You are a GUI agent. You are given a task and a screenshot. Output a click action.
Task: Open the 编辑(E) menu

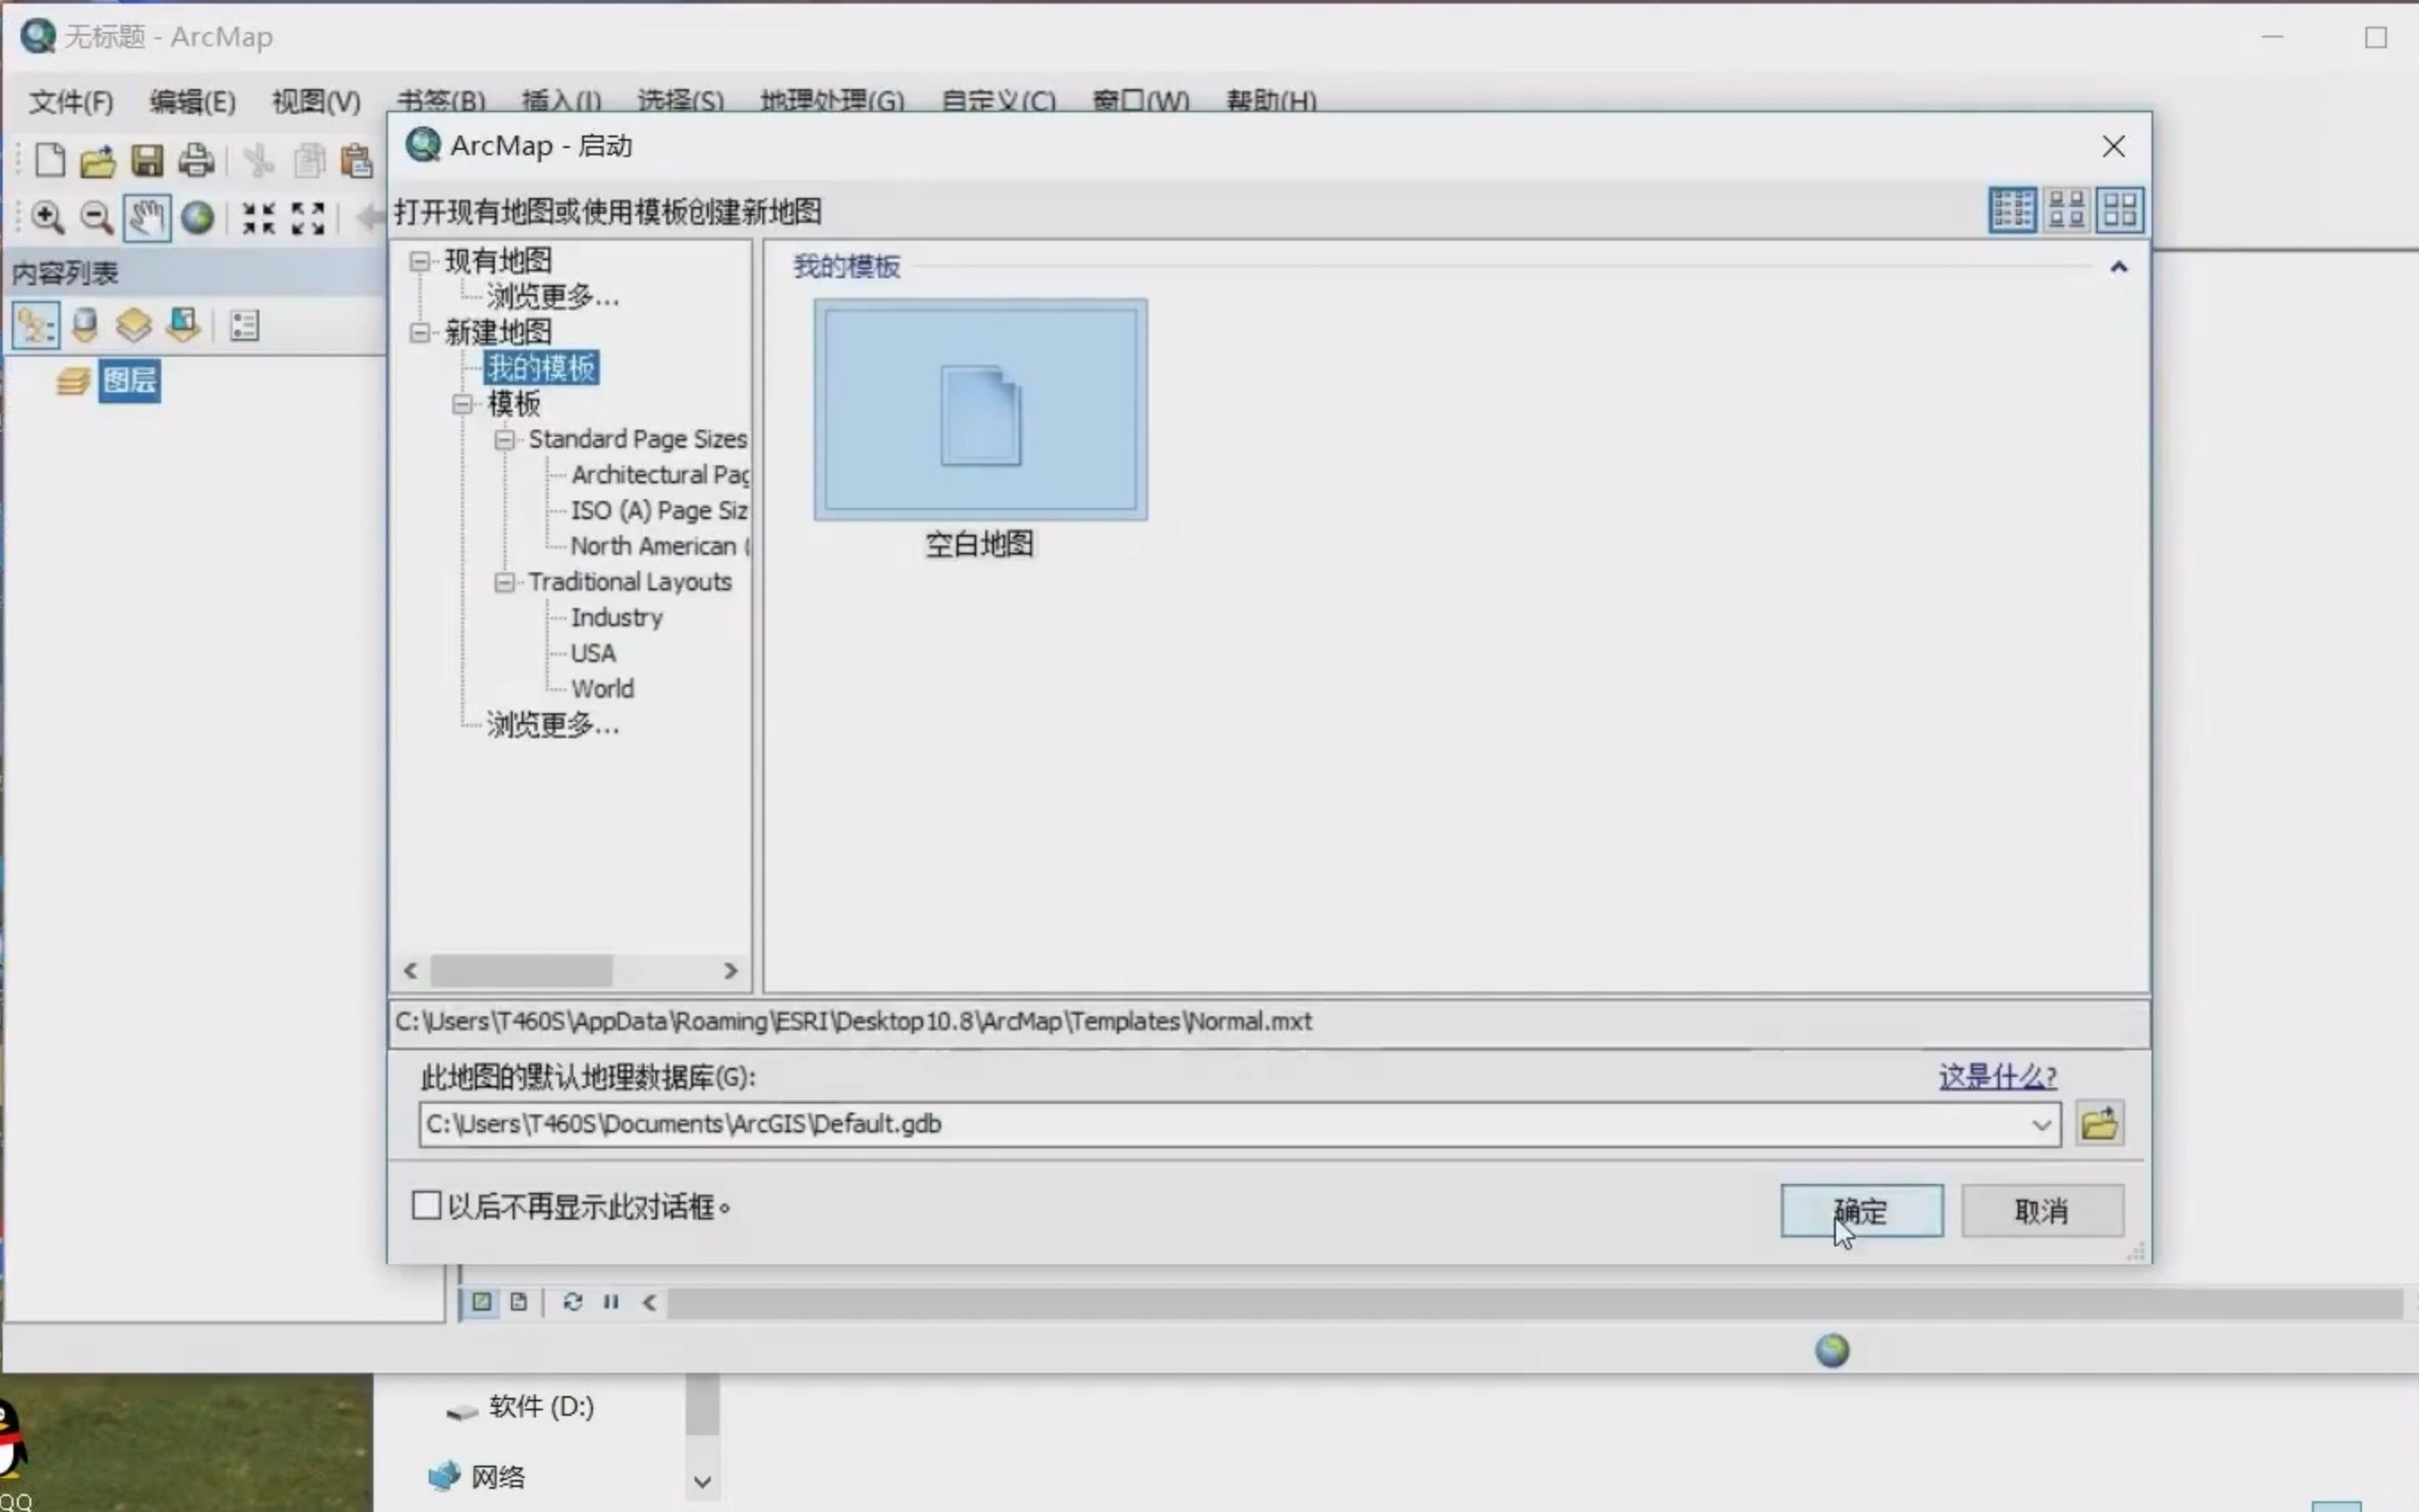point(192,102)
